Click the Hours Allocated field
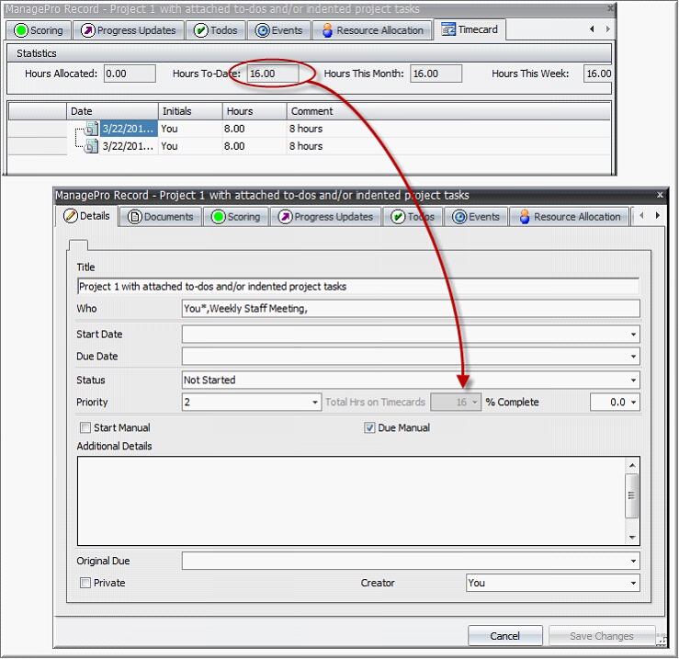Screen dimensions: 679x659 [x=130, y=74]
